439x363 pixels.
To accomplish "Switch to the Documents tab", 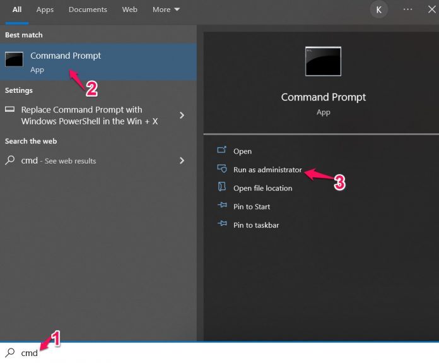I will pyautogui.click(x=88, y=9).
